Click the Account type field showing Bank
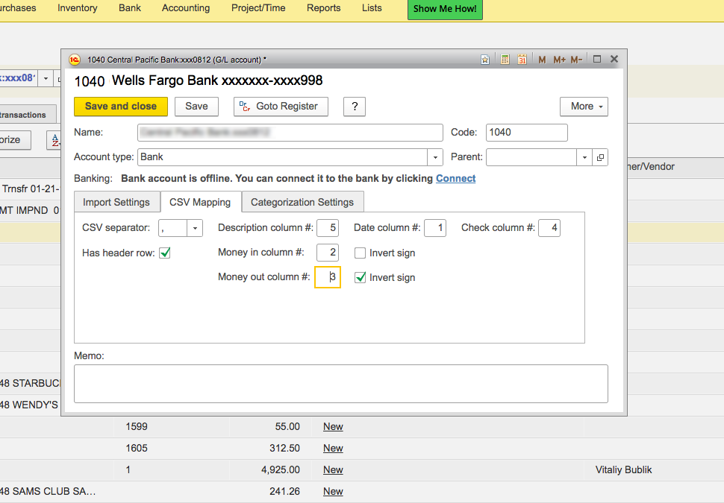 click(283, 157)
